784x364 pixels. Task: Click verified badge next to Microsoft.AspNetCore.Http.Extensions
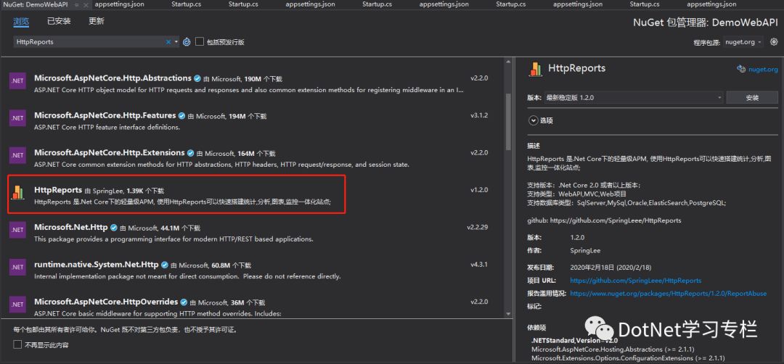click(191, 153)
